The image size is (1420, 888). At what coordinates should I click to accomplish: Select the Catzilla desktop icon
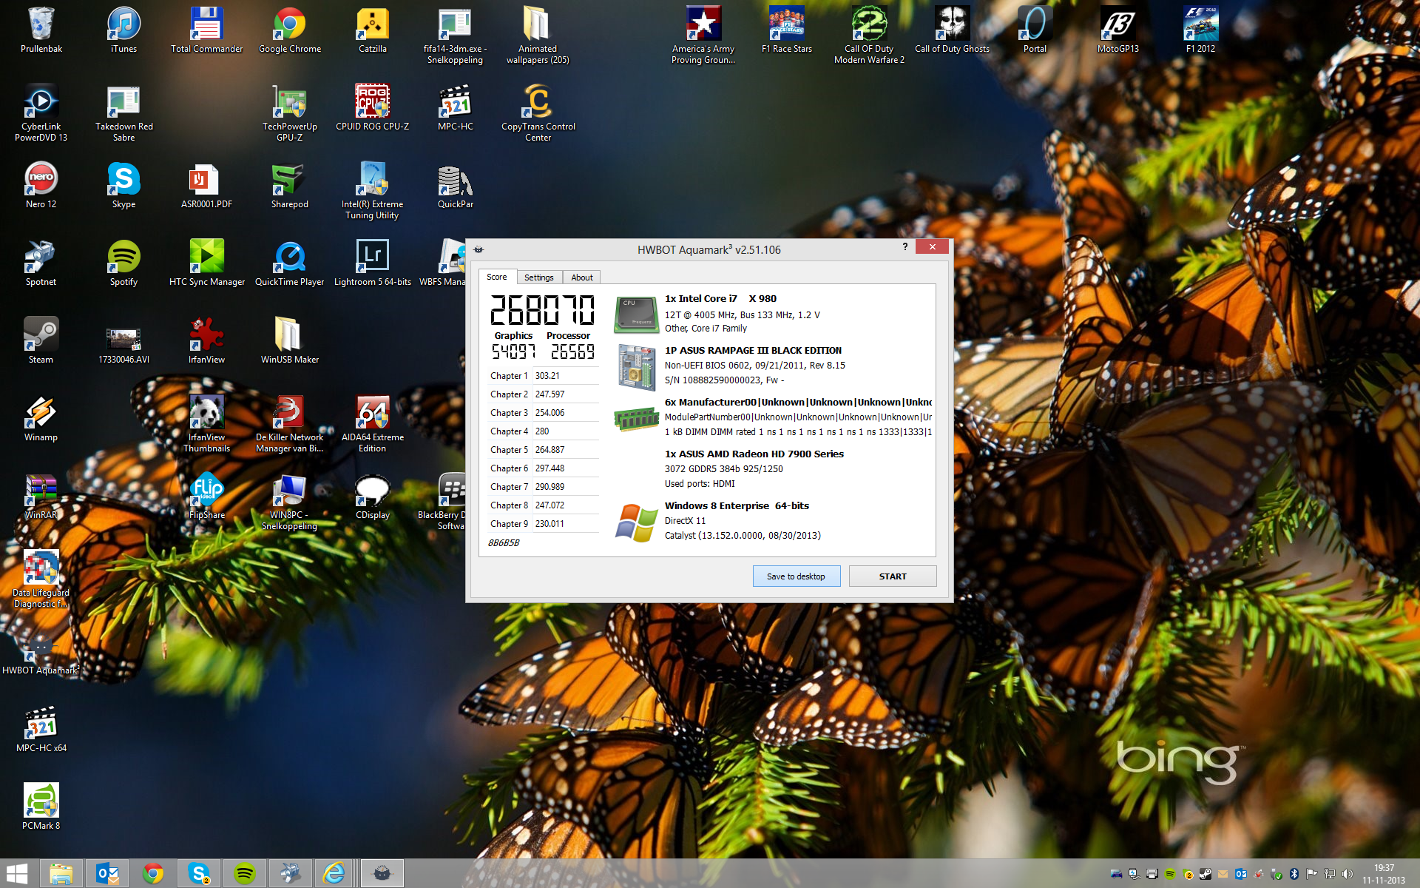tap(373, 30)
